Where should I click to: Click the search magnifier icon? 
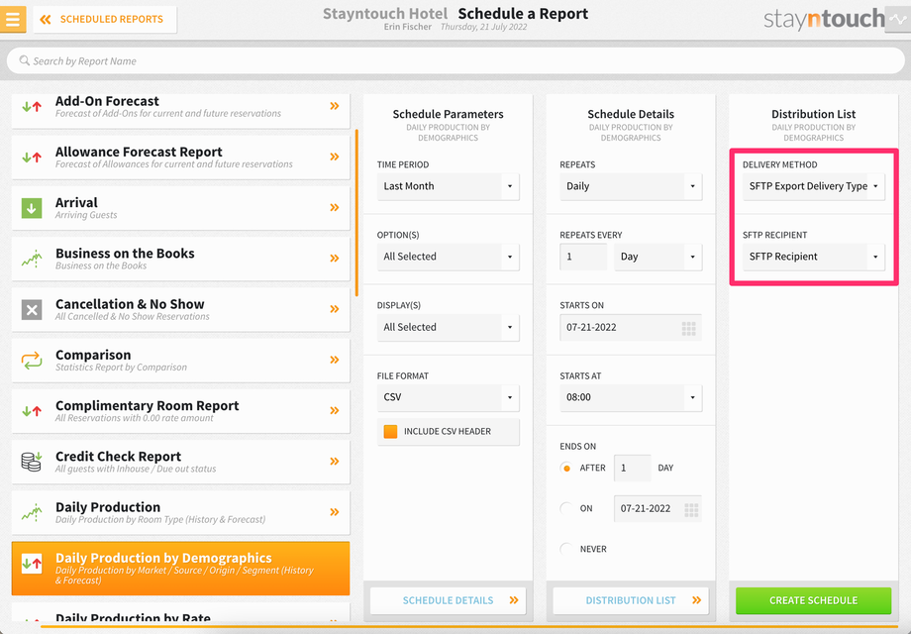[24, 60]
